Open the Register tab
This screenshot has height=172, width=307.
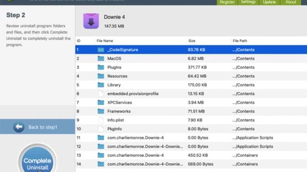[x=227, y=2]
